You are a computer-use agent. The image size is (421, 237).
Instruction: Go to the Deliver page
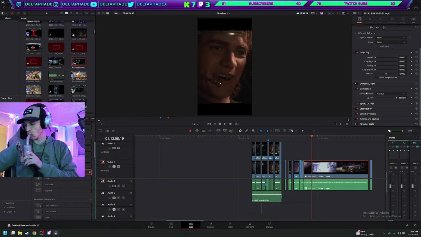[x=270, y=225]
